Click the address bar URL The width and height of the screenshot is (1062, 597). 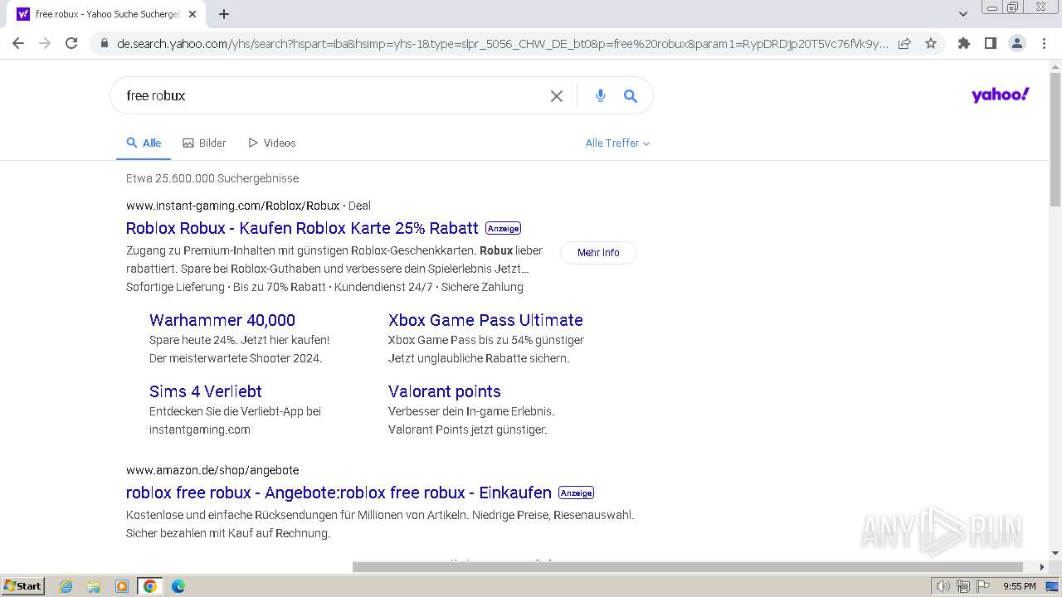pos(502,44)
